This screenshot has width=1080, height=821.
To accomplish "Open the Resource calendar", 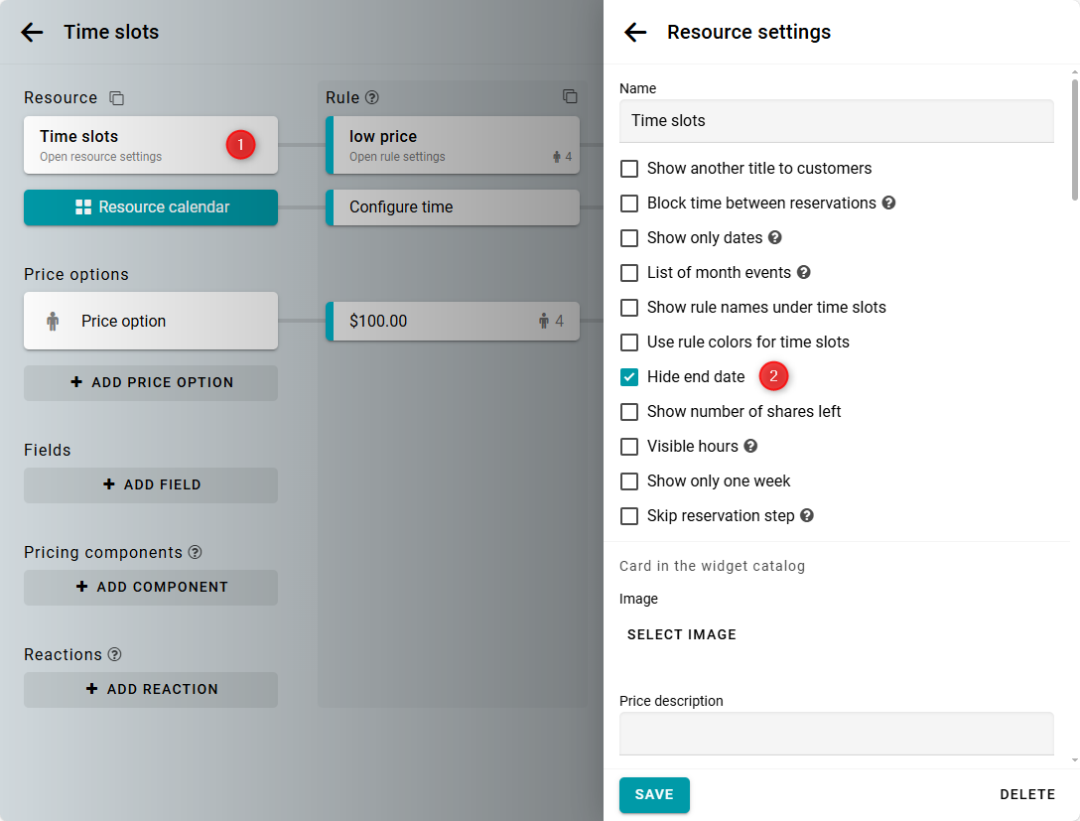I will (x=151, y=207).
